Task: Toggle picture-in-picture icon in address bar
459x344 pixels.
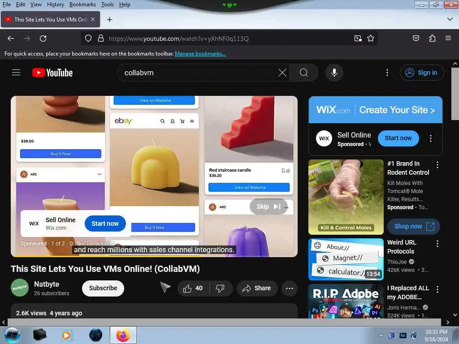Action: click(x=358, y=39)
